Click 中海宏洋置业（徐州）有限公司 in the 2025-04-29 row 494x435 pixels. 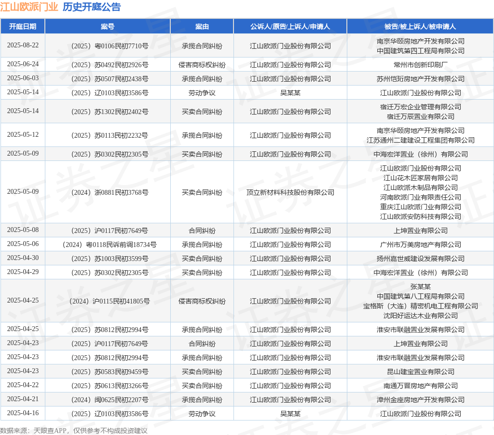pyautogui.click(x=421, y=273)
